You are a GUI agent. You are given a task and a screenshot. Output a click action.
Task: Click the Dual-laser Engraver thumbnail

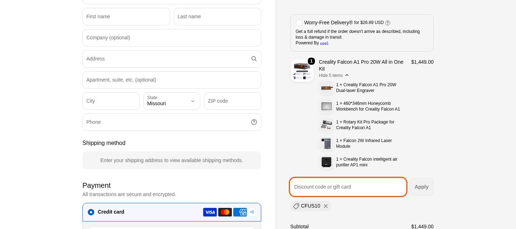[x=326, y=88]
